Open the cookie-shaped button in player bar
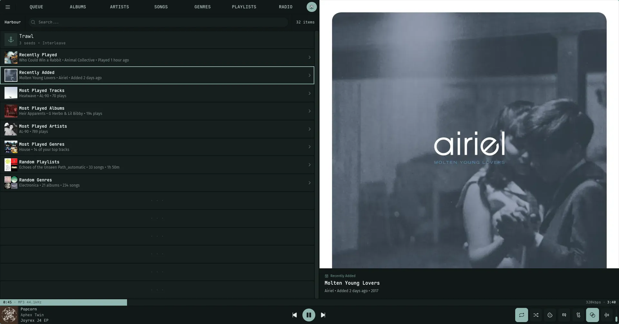 (x=550, y=315)
